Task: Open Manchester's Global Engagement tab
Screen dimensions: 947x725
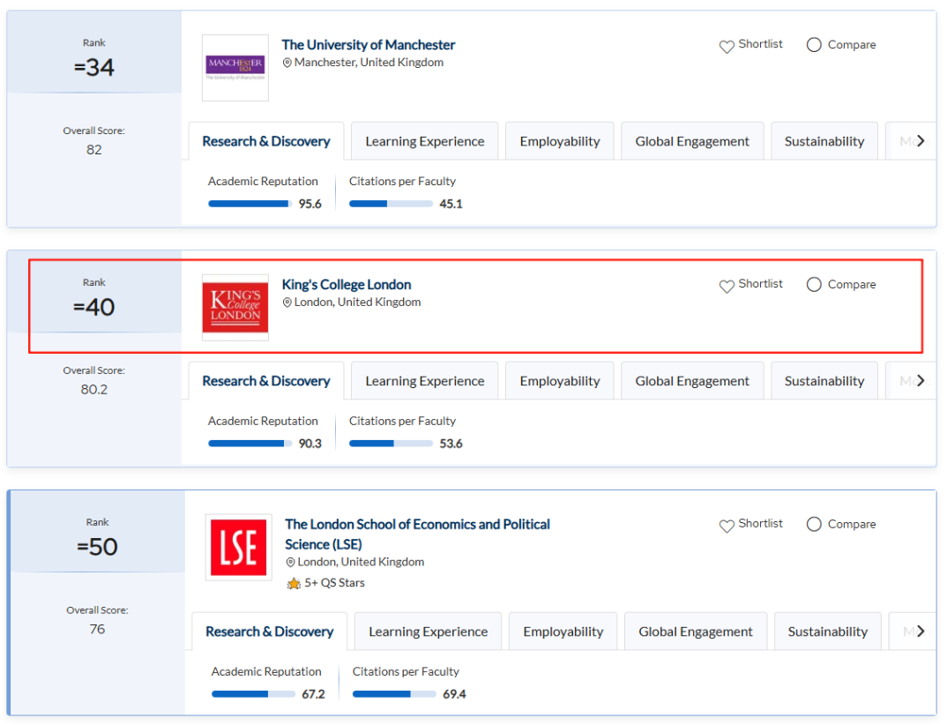Action: 692,141
